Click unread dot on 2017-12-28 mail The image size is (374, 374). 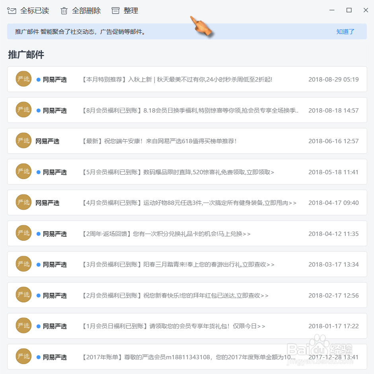tap(39, 357)
